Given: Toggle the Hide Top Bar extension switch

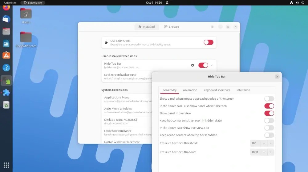Looking at the screenshot, I should (x=203, y=65).
